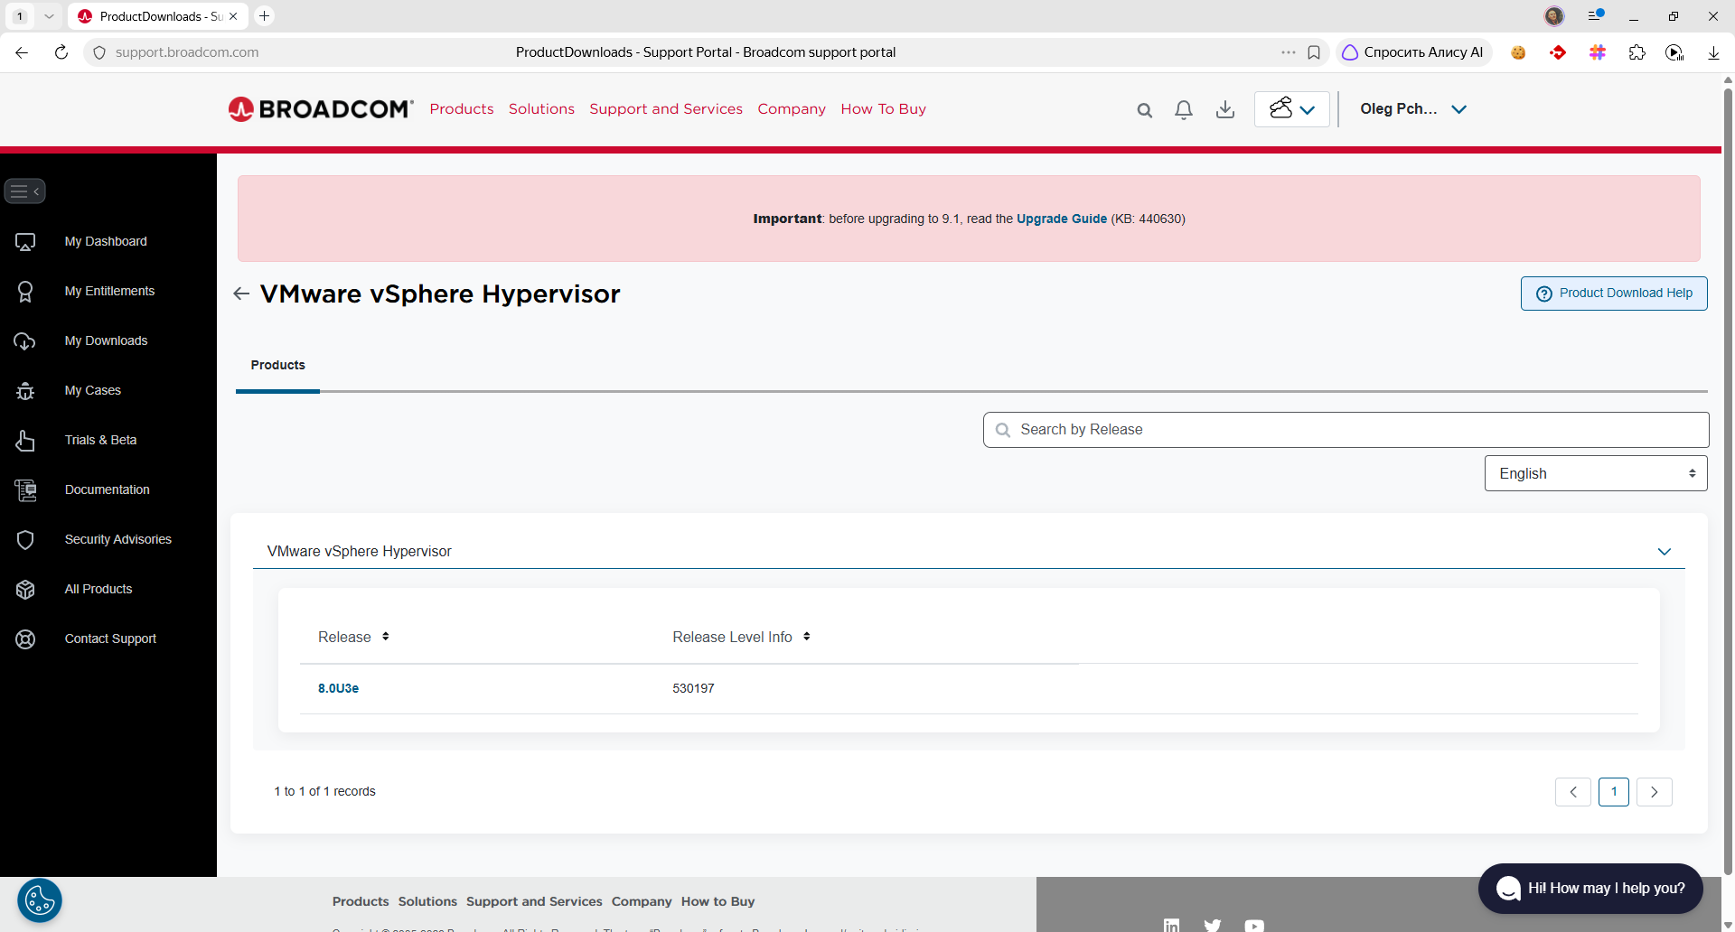Open Security Advisories in the sidebar

117,539
